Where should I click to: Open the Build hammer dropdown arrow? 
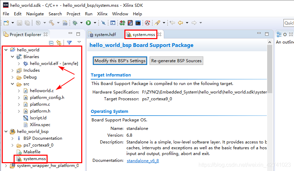58,23
